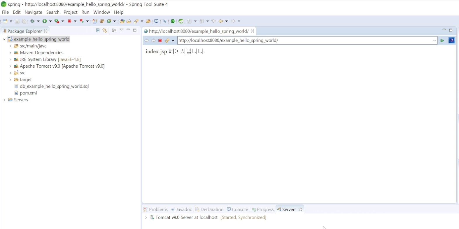Click the Search flashlight toolbar icon
Viewport: 459px width, 229px height.
(136, 21)
